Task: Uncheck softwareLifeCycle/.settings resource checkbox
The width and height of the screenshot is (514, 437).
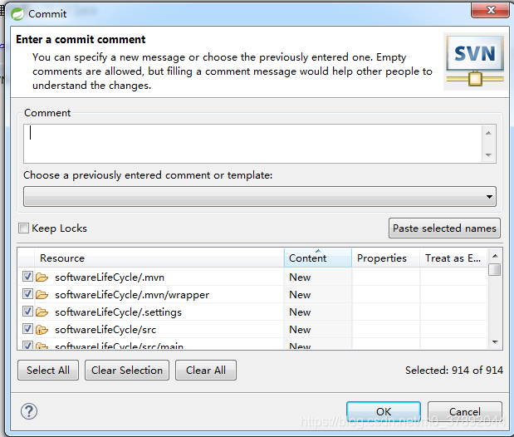Action: point(27,312)
